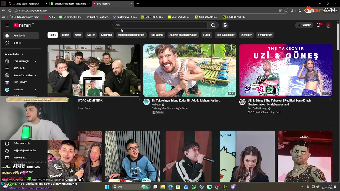Open options for MrBeast island video
The image size is (340, 191).
point(235,101)
